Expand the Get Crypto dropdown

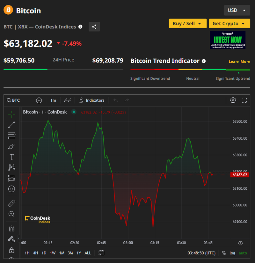pyautogui.click(x=229, y=24)
